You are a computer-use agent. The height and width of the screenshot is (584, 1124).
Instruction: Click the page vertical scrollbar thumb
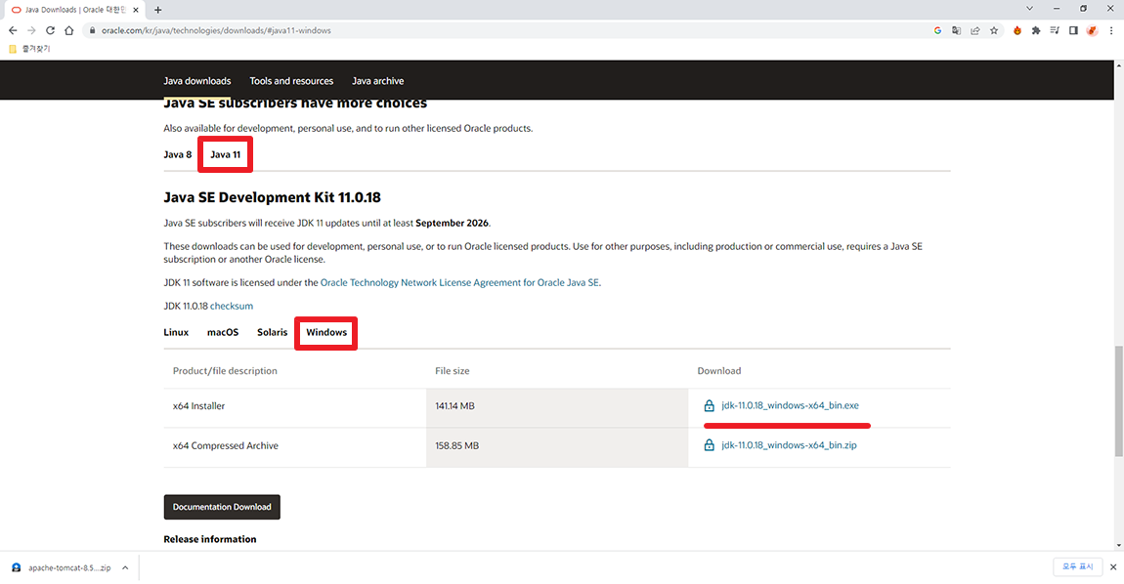1118,401
